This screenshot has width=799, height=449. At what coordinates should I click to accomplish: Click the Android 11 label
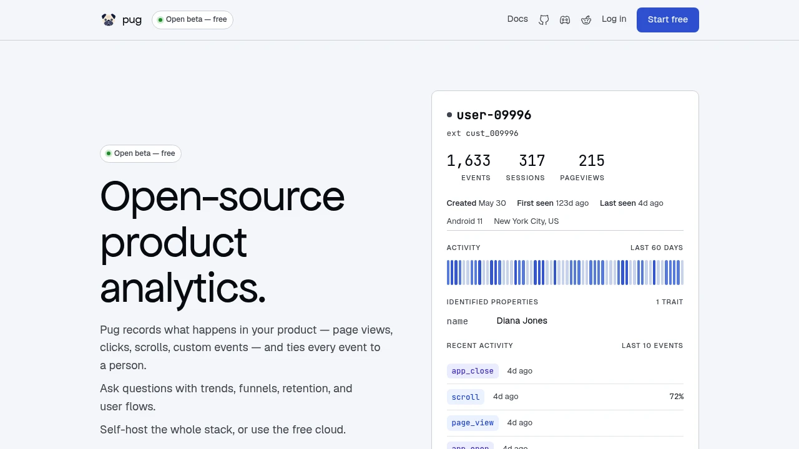click(464, 221)
